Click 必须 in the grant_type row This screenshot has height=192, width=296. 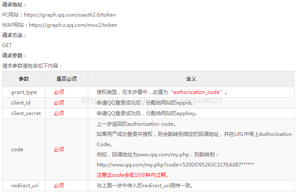(59, 92)
